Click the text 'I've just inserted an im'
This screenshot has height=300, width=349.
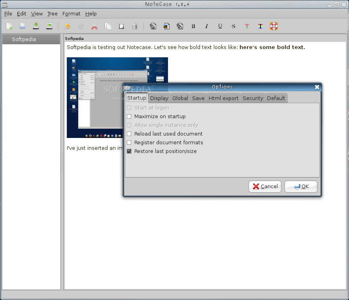point(94,148)
